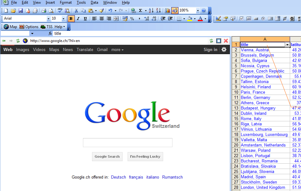301x191 pixels.
Task: Activate the Format Painter brush
Action: pos(102,11)
